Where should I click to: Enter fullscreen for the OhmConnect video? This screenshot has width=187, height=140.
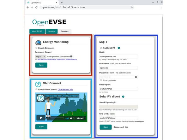pyautogui.click(x=74, y=118)
